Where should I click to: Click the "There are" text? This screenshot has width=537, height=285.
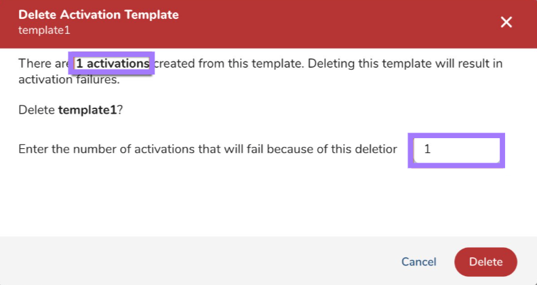click(42, 64)
